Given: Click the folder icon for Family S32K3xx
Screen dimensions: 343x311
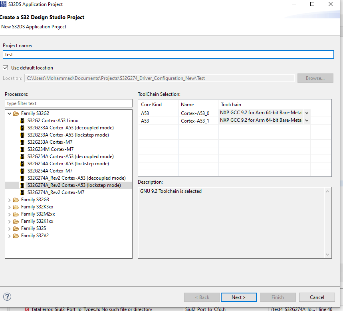Looking at the screenshot, I should coord(16,207).
